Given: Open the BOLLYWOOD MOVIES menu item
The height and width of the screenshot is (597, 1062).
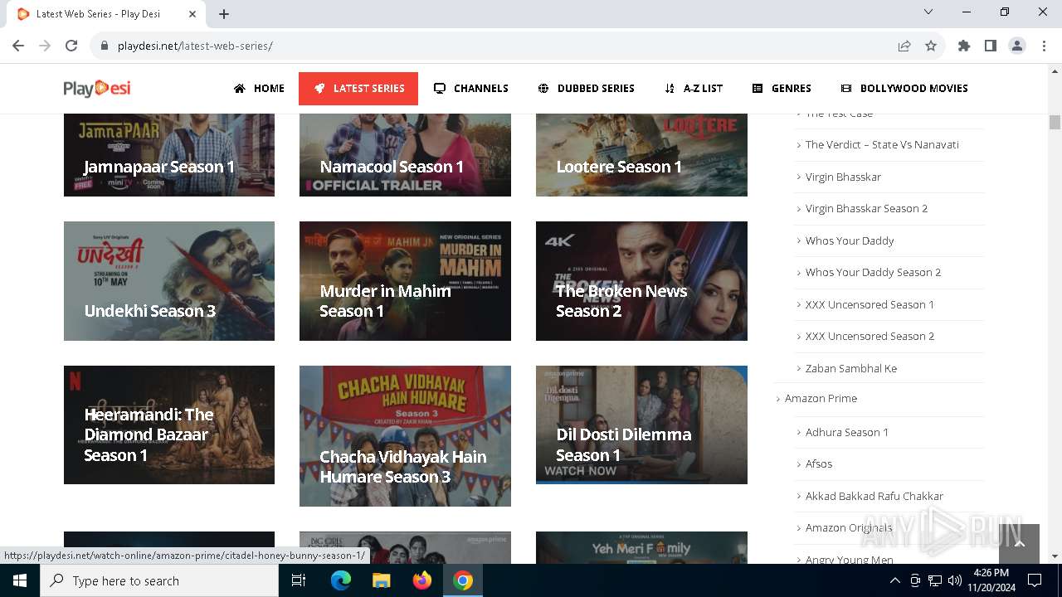Looking at the screenshot, I should click(904, 88).
